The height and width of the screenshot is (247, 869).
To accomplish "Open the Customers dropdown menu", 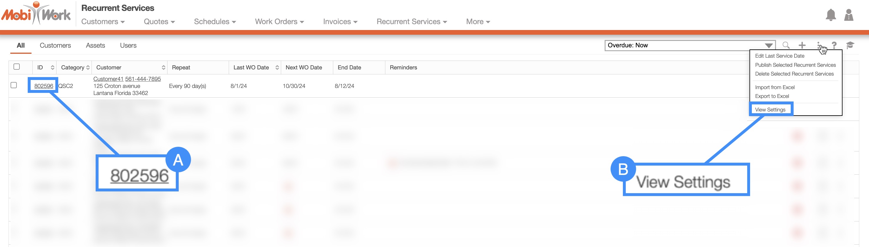I will tap(103, 21).
